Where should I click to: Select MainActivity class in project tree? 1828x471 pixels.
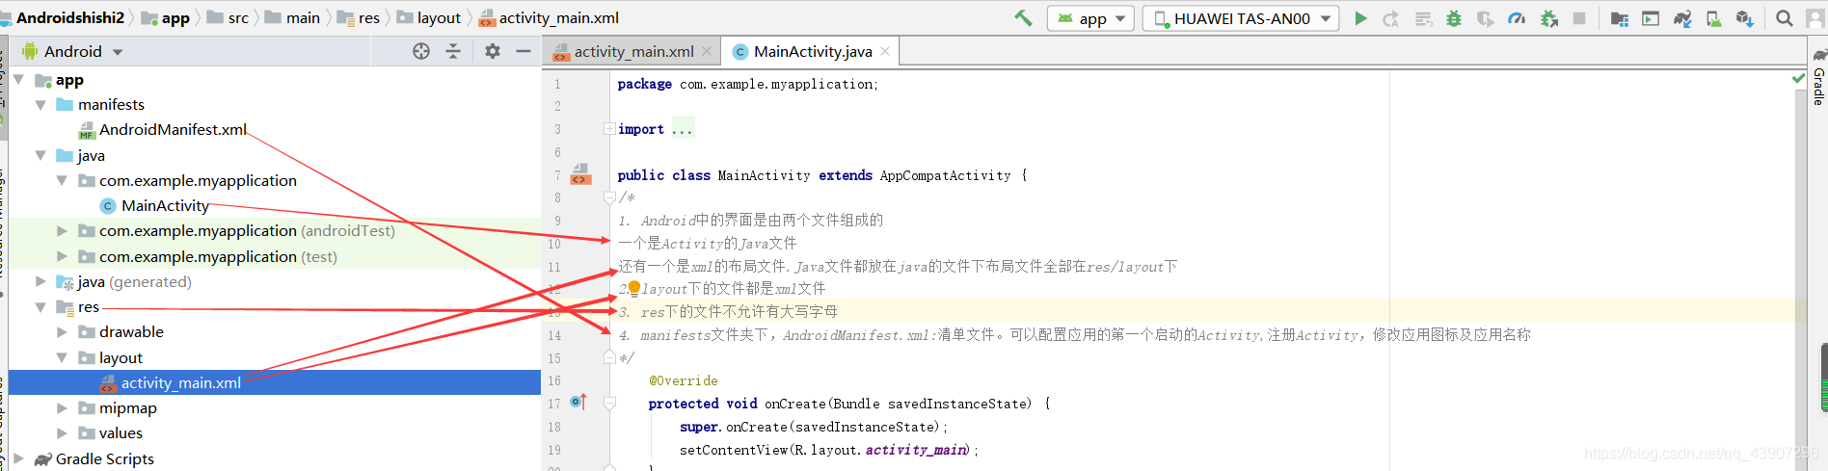coord(165,205)
